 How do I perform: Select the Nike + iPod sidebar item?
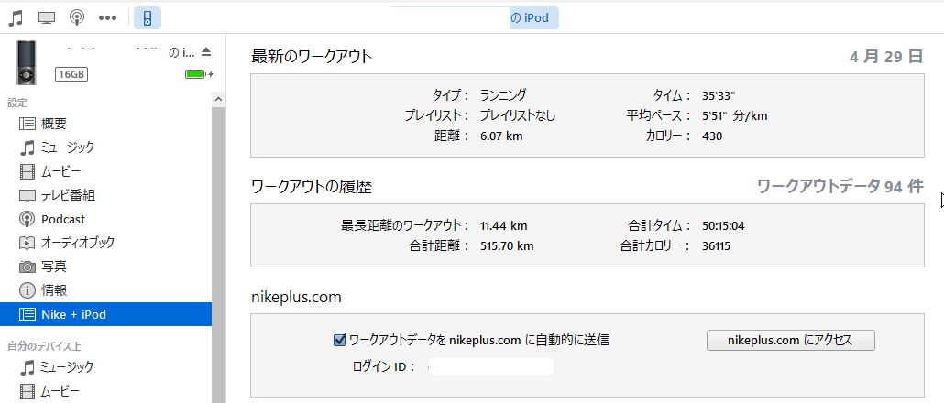pos(73,314)
